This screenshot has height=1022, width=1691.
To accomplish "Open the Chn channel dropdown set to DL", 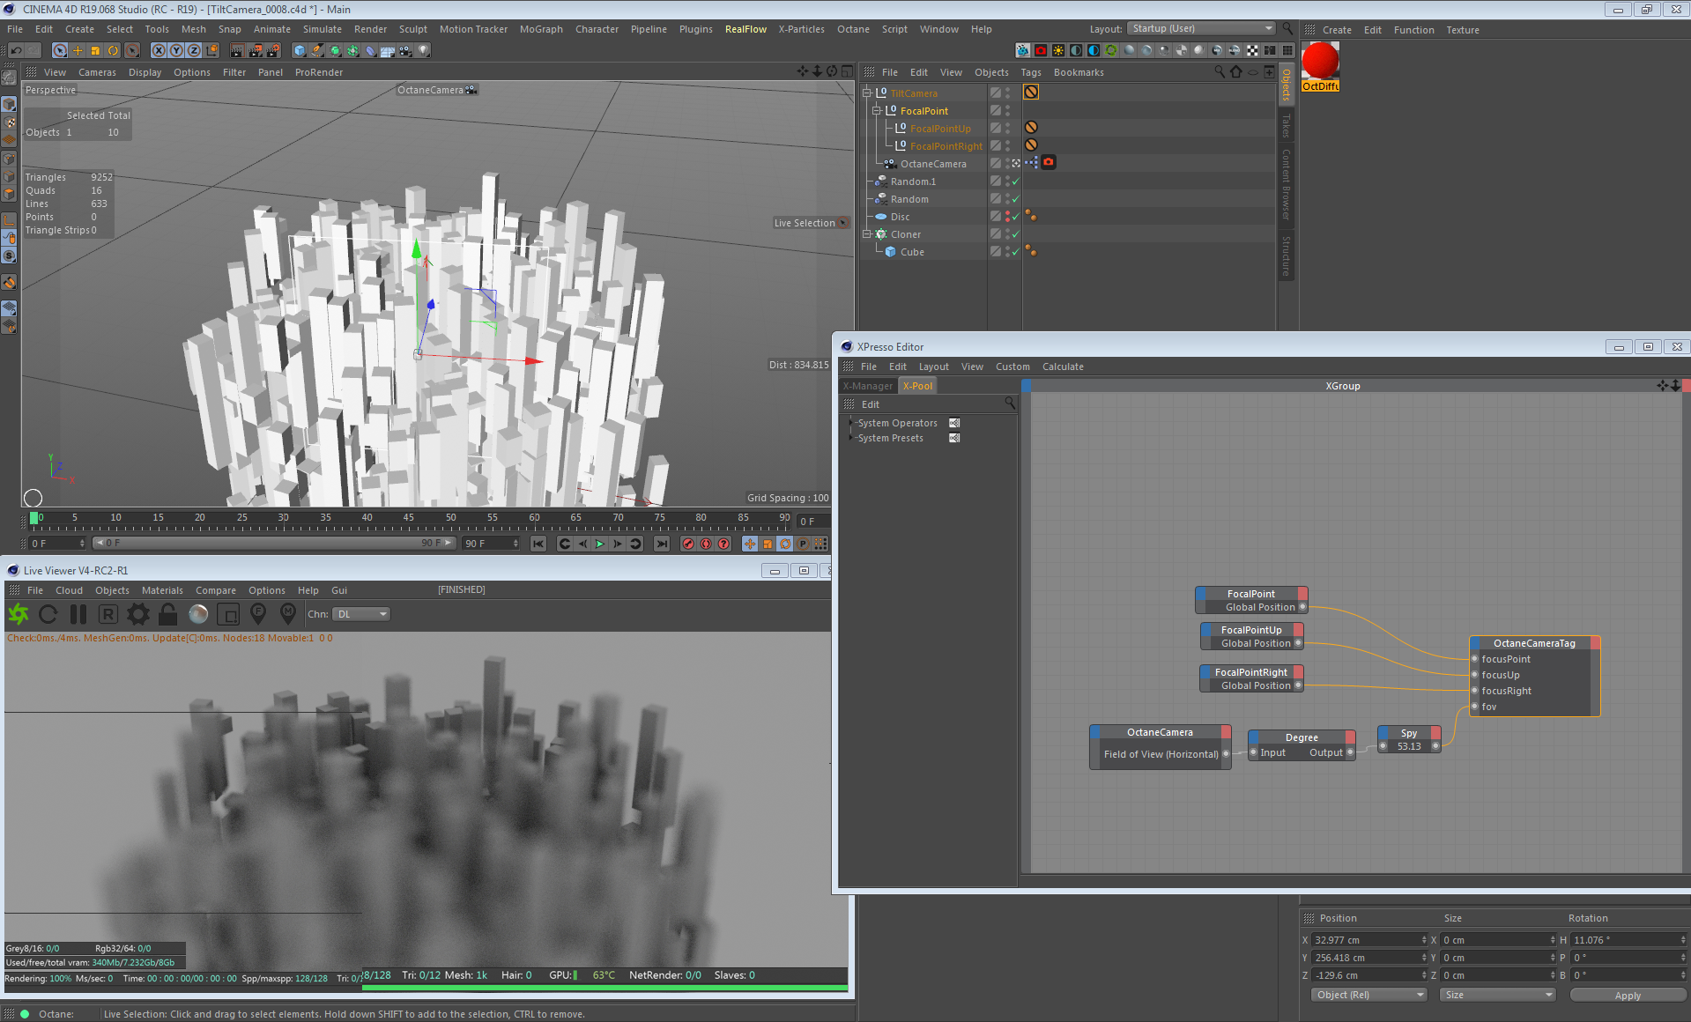I will tap(361, 614).
